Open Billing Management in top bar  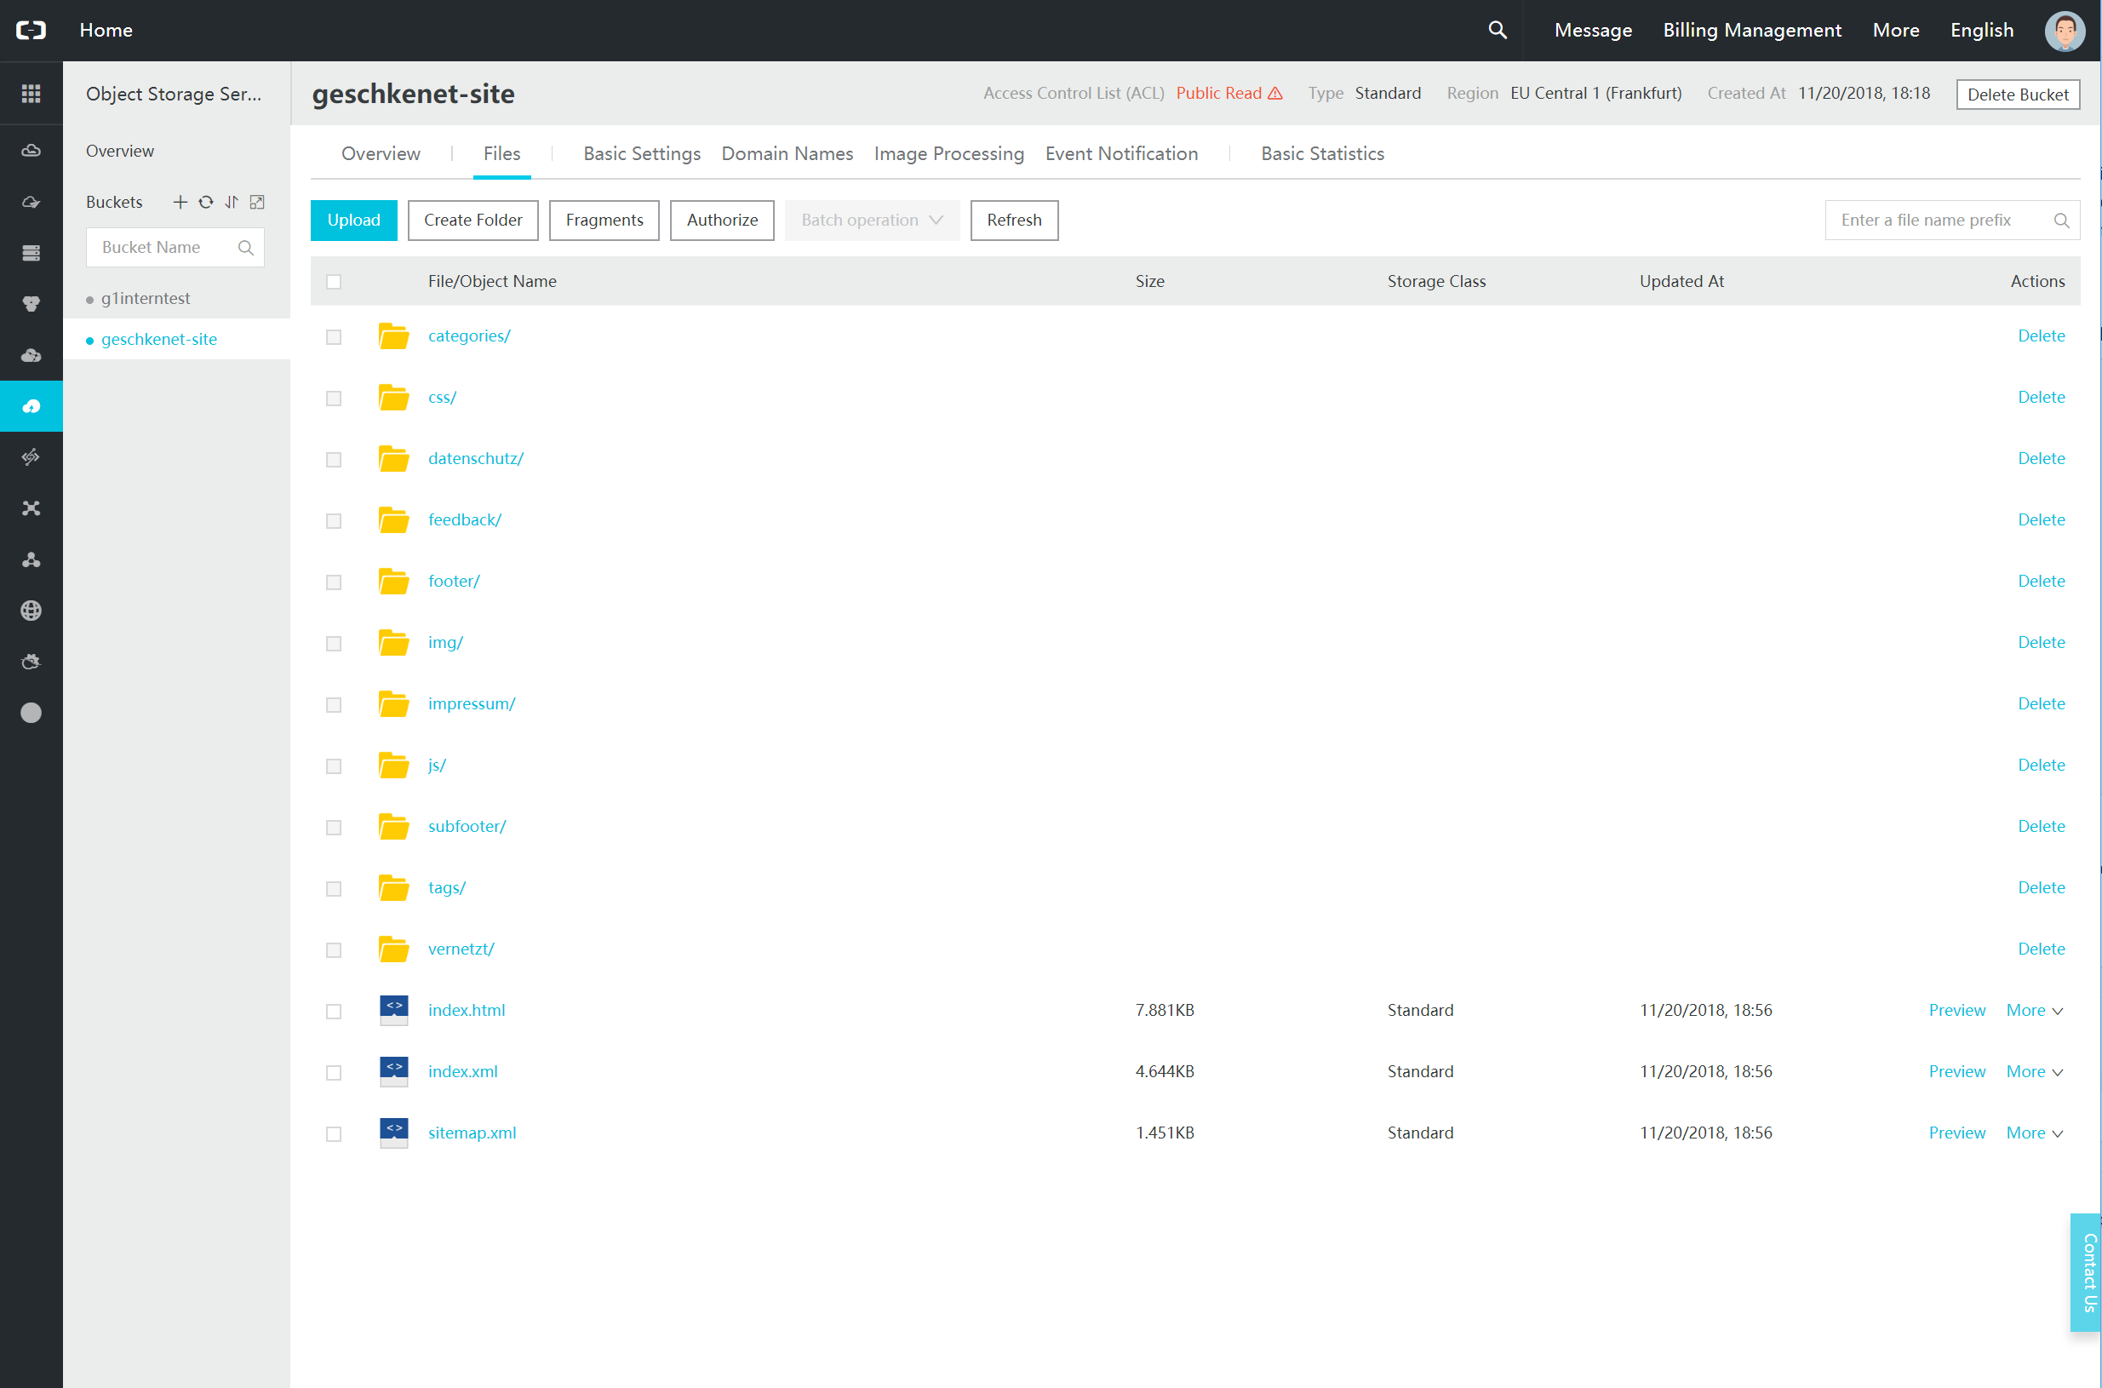coord(1752,30)
